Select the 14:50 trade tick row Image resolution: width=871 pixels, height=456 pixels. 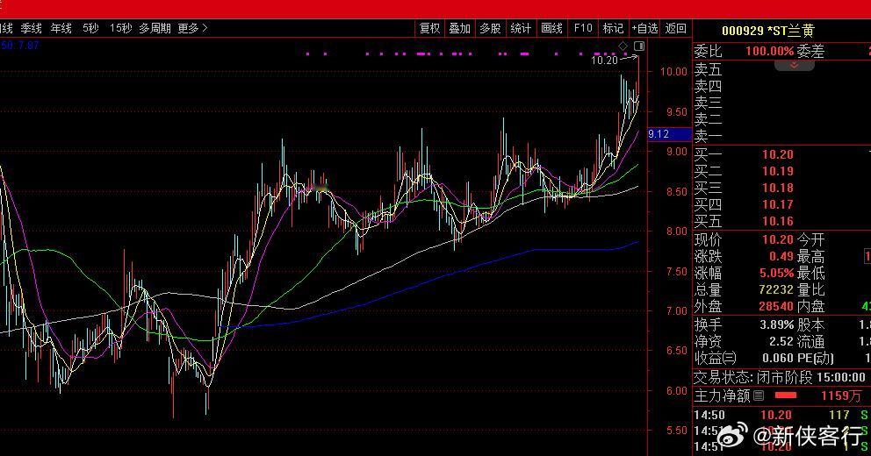(x=782, y=415)
